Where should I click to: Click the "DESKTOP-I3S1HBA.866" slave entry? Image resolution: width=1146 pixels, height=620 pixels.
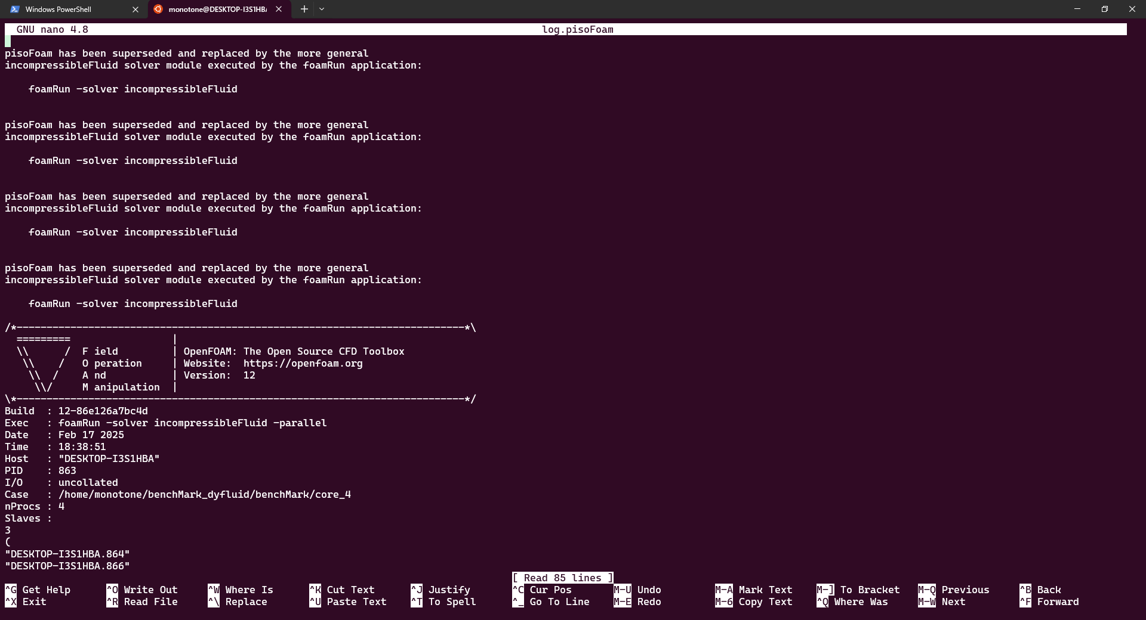coord(67,566)
